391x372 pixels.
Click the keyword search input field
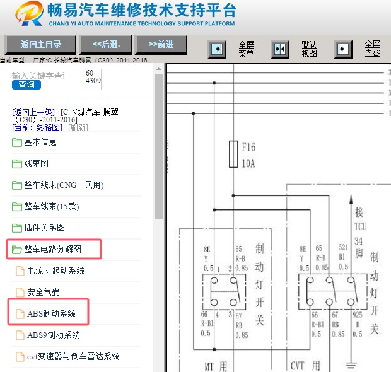pos(38,76)
